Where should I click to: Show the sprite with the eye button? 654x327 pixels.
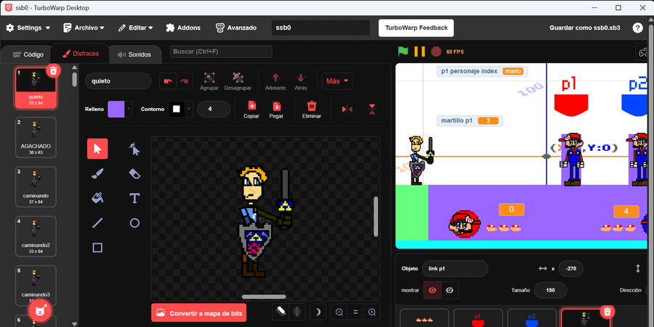tap(432, 290)
